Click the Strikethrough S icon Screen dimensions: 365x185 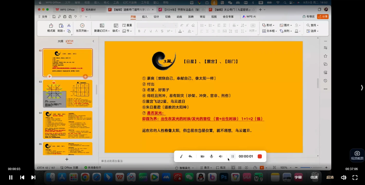point(162,31)
